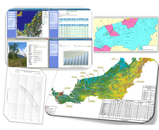Open the Basin dropdown above the telemetry table
The width and height of the screenshot is (159, 130).
(62, 14)
